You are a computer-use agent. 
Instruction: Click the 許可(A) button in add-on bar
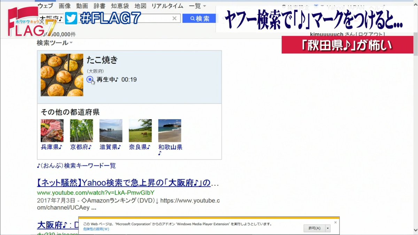click(314, 228)
